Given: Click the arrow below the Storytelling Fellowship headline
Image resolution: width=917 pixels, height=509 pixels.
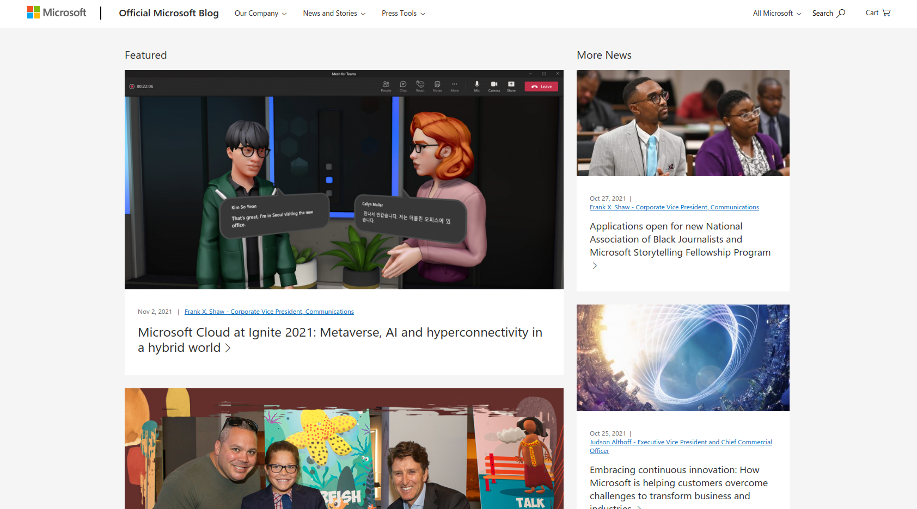Looking at the screenshot, I should coord(595,266).
